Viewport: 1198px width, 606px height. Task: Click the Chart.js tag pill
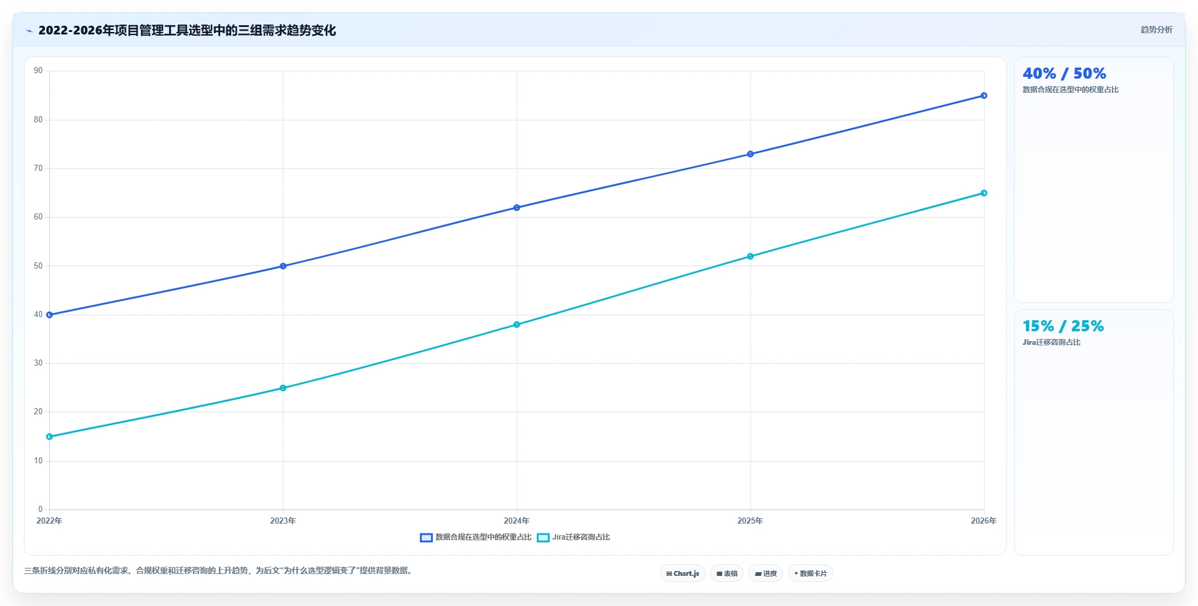point(683,573)
